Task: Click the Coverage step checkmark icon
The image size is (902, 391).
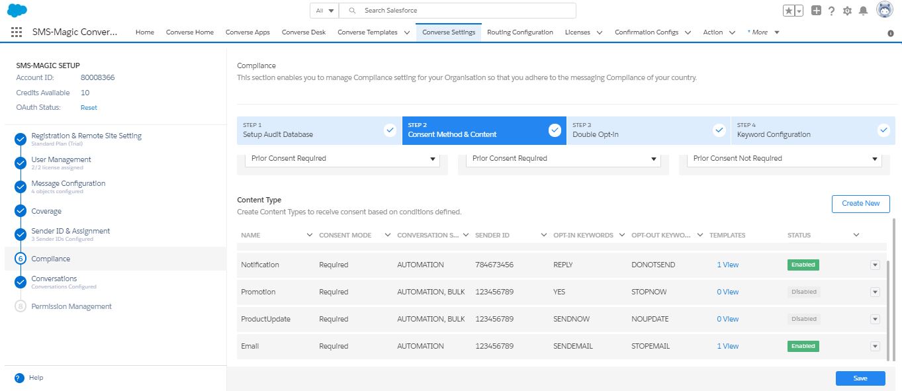Action: [x=21, y=211]
